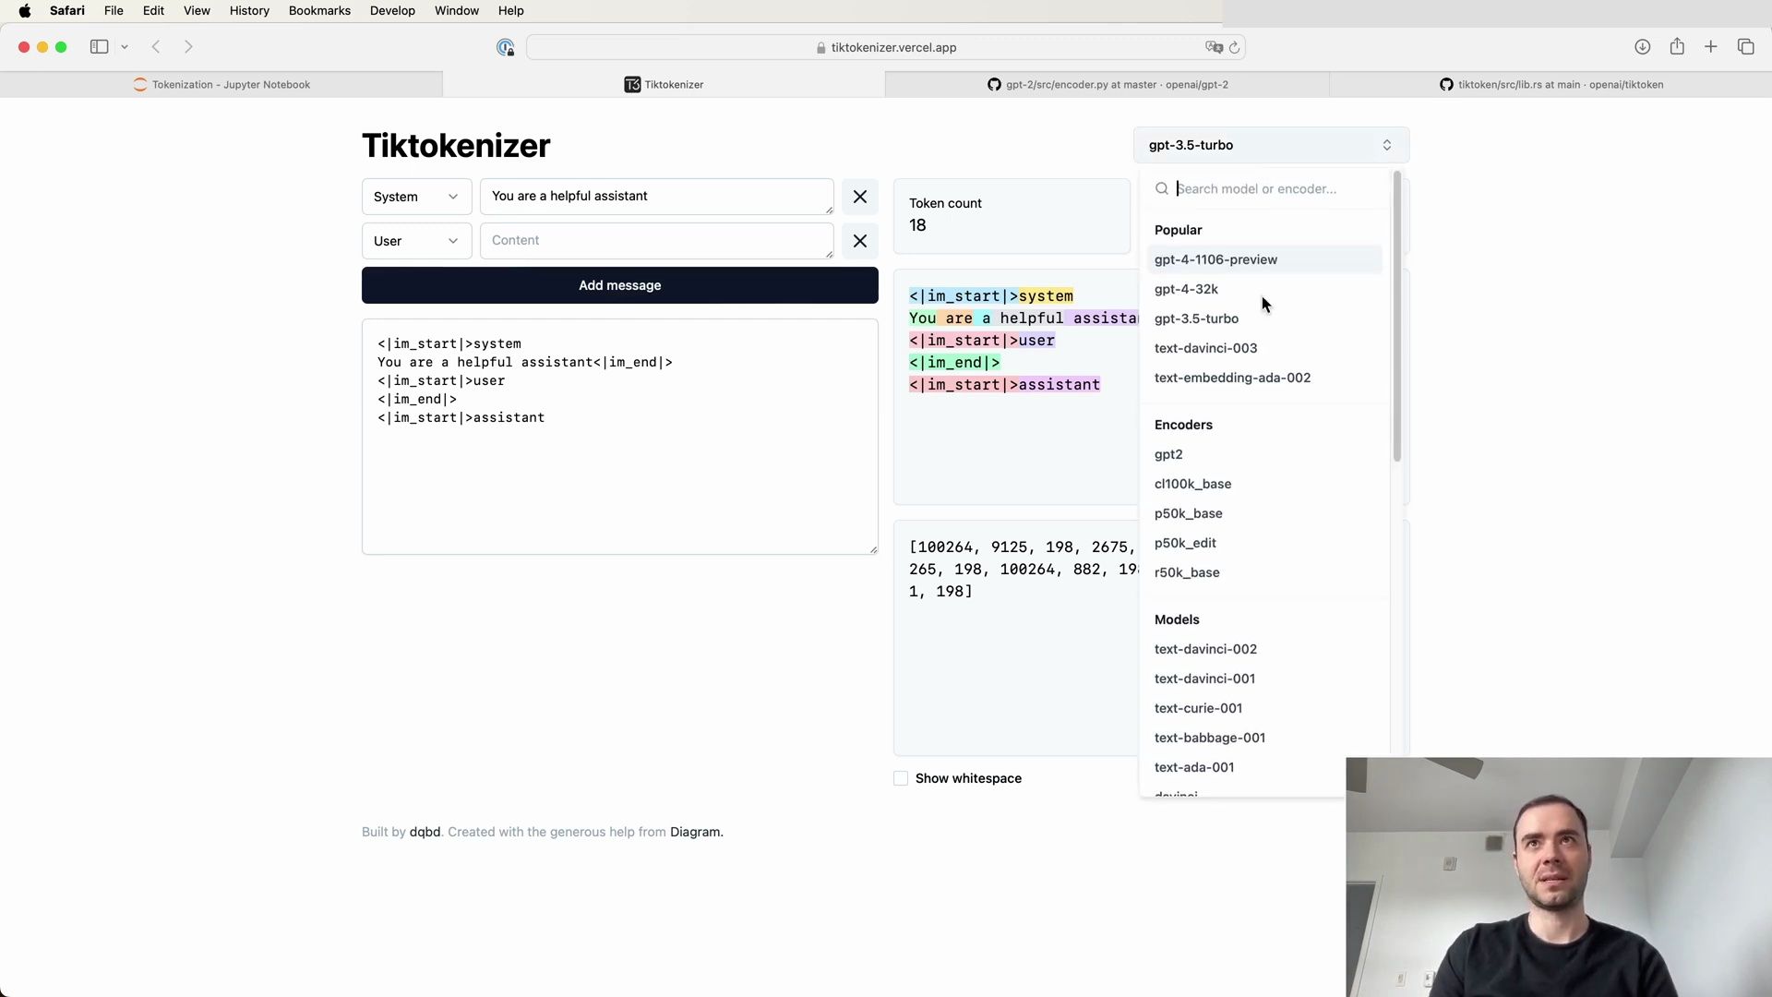1772x997 pixels.
Task: Select the text-curie-001 model
Action: tap(1263, 708)
